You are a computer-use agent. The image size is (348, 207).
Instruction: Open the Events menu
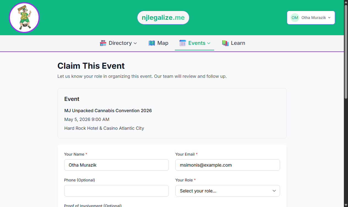[x=195, y=43]
